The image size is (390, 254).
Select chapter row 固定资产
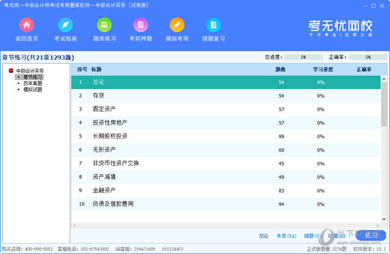(226, 109)
